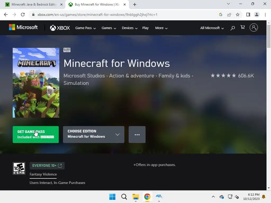Image resolution: width=271 pixels, height=203 pixels.
Task: Open the Family & kids category
Action: click(x=174, y=76)
